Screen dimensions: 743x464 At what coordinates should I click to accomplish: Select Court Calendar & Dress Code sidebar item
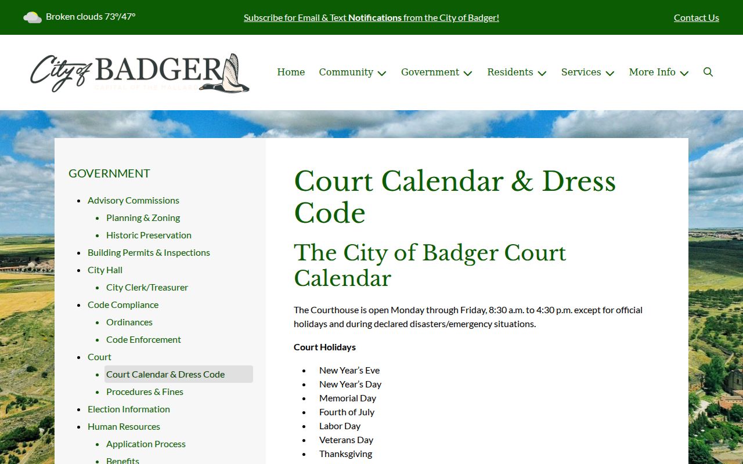[x=178, y=374]
